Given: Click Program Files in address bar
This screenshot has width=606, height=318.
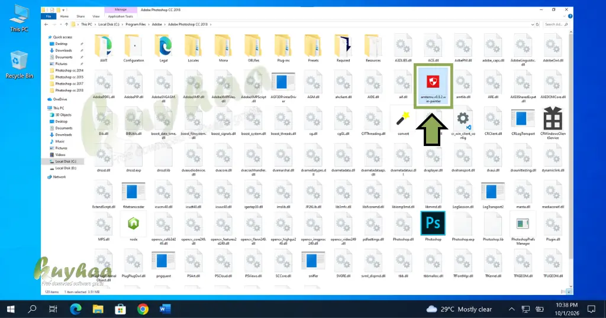Looking at the screenshot, I should point(136,24).
